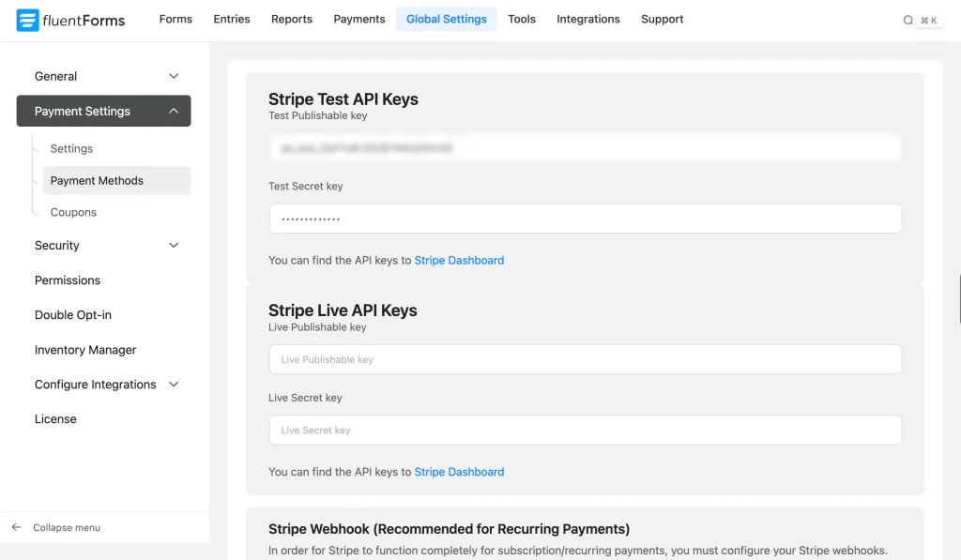Click the General sidebar label
The width and height of the screenshot is (961, 560).
(55, 77)
